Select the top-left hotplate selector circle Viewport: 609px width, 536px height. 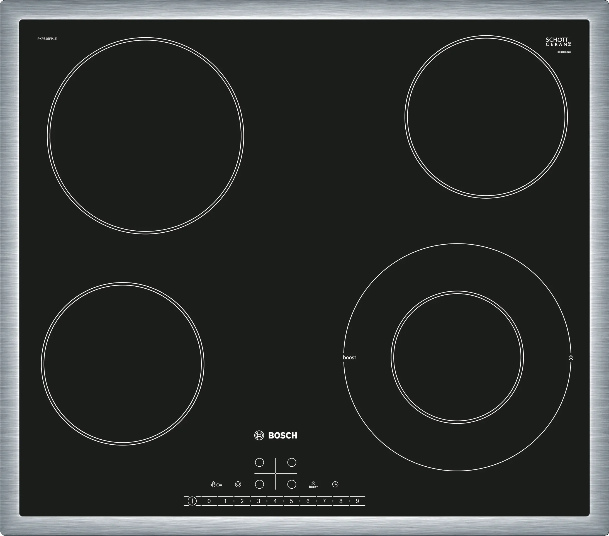coord(260,462)
